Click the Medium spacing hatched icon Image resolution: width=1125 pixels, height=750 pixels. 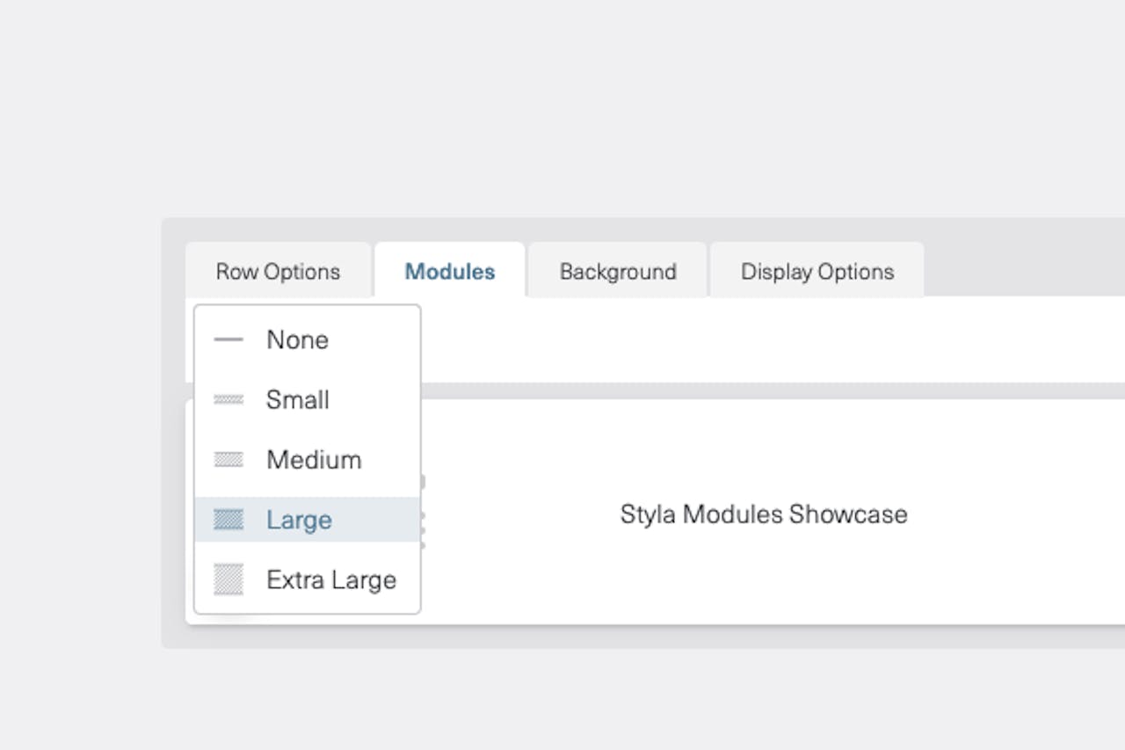[x=229, y=460]
